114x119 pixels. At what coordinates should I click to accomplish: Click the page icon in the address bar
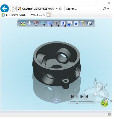coord(19,9)
